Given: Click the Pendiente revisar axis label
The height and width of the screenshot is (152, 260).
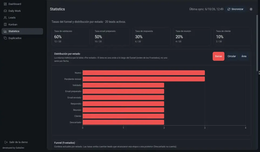Looking at the screenshot, I should pyautogui.click(x=73, y=79).
